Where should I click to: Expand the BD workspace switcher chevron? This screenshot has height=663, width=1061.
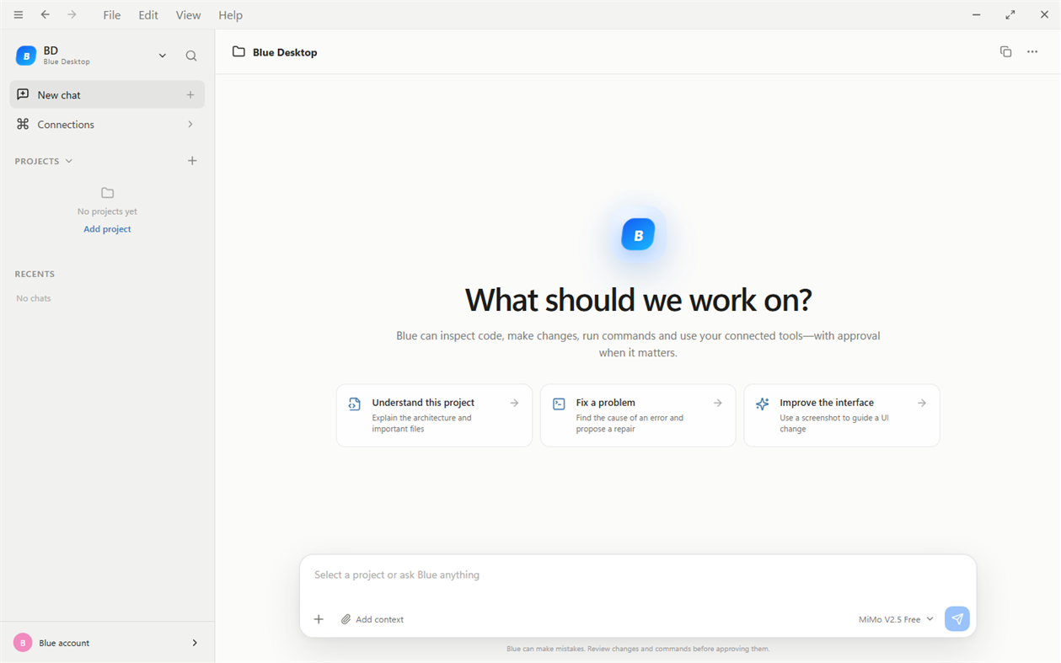pyautogui.click(x=163, y=56)
